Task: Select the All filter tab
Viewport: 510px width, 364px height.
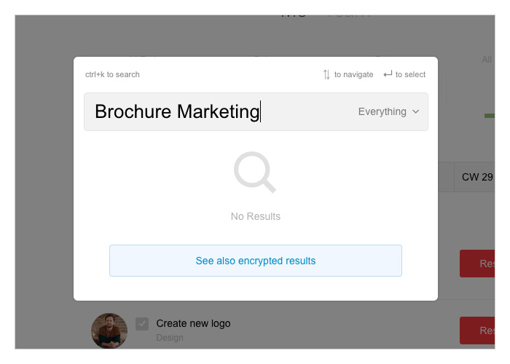Action: pos(487,60)
